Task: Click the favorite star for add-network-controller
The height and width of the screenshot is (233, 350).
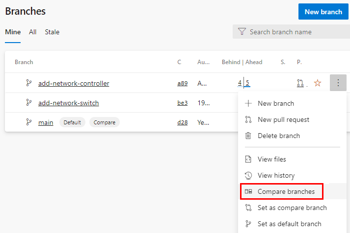Action: pyautogui.click(x=318, y=83)
